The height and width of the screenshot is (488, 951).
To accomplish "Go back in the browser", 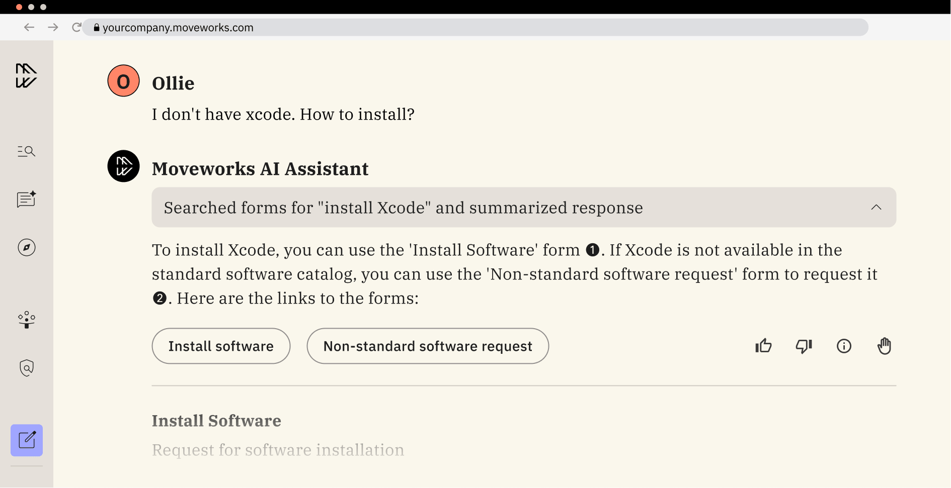I will coord(29,27).
